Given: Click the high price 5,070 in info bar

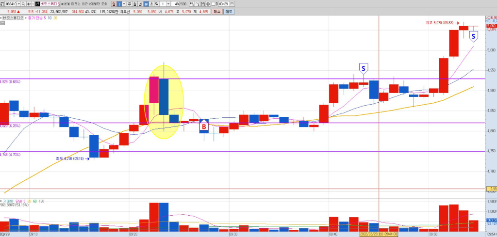Looking at the screenshot, I should [186, 12].
